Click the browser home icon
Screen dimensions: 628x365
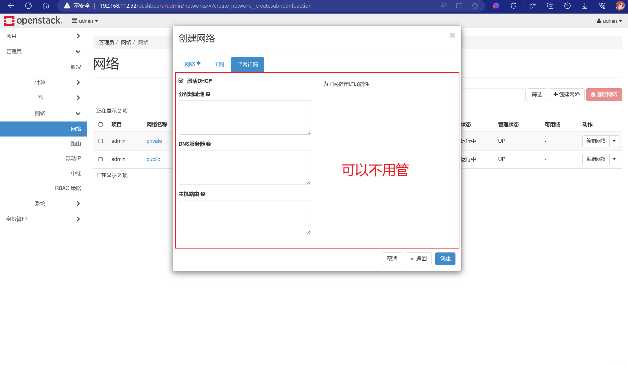46,6
